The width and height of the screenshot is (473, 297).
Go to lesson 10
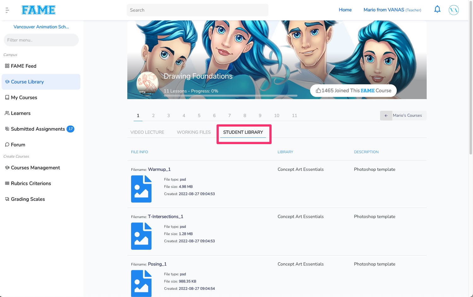tap(277, 115)
